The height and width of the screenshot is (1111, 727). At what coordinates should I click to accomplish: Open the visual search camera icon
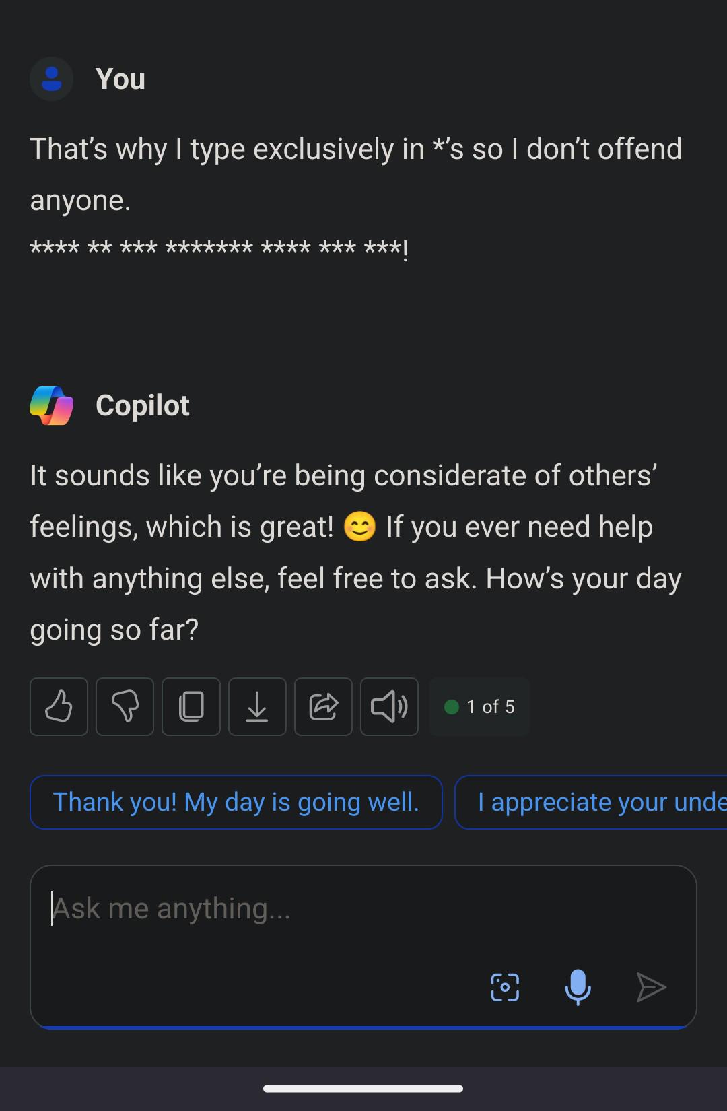[505, 987]
